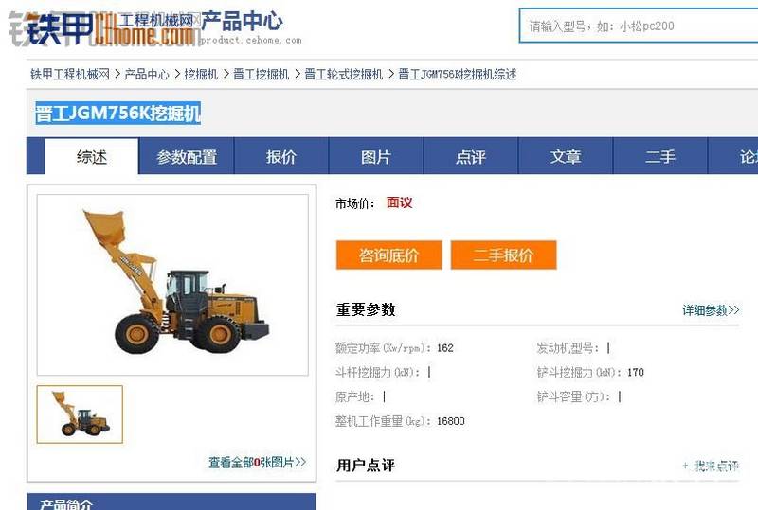The height and width of the screenshot is (510, 758).
Task: Click the 我来点评 link
Action: tap(711, 466)
